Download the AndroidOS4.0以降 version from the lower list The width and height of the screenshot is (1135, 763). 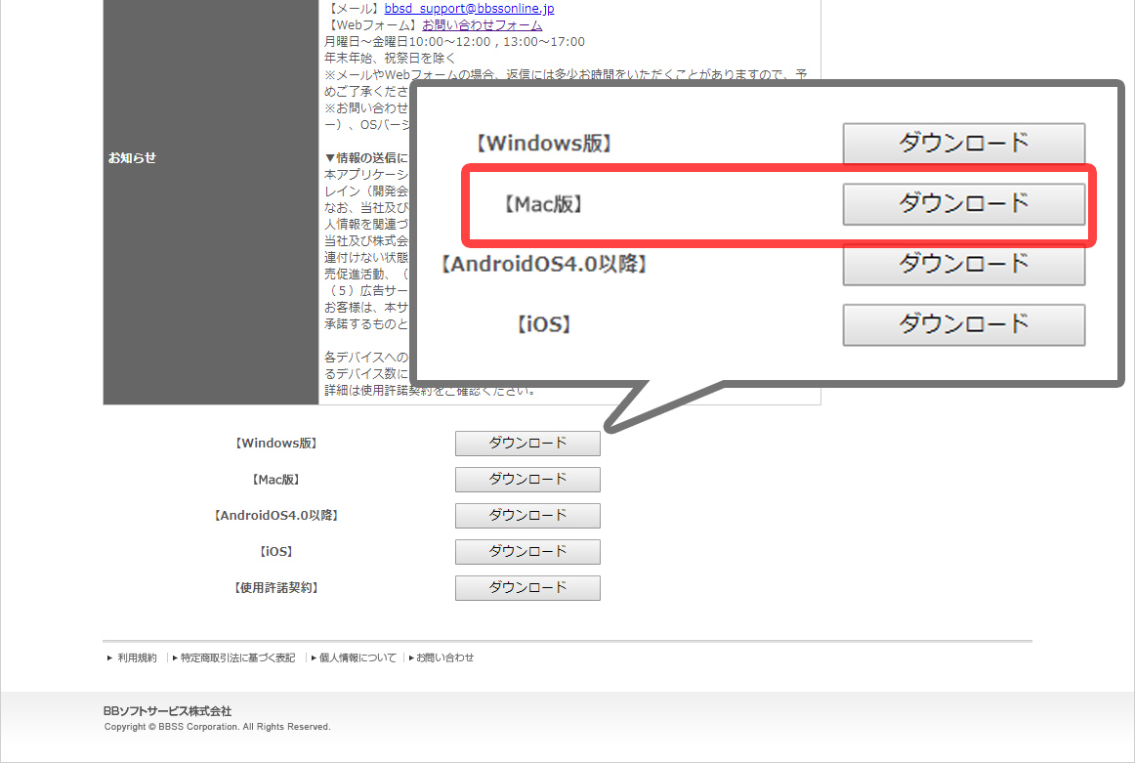(527, 516)
